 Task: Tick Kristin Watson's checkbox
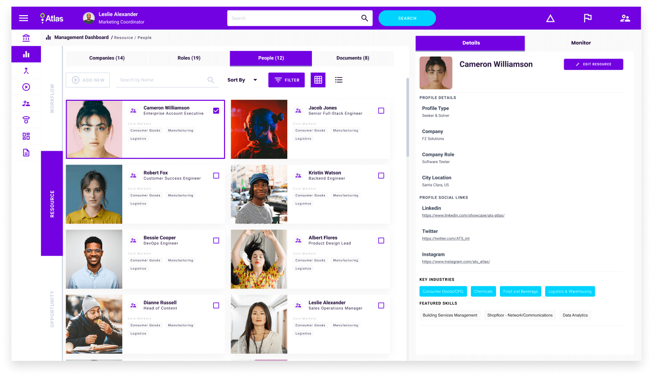[381, 175]
